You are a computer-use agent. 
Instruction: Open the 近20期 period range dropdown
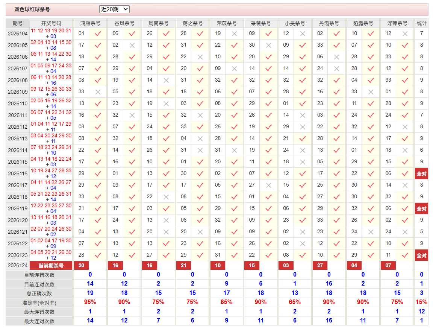point(114,9)
